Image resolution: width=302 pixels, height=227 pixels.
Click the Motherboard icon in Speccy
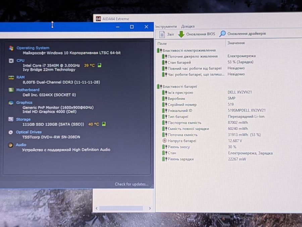tap(11, 90)
